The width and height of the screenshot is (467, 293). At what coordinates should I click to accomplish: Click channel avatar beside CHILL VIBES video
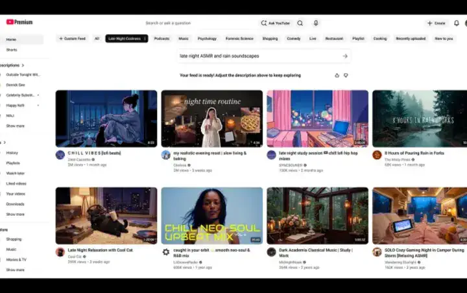coord(60,155)
